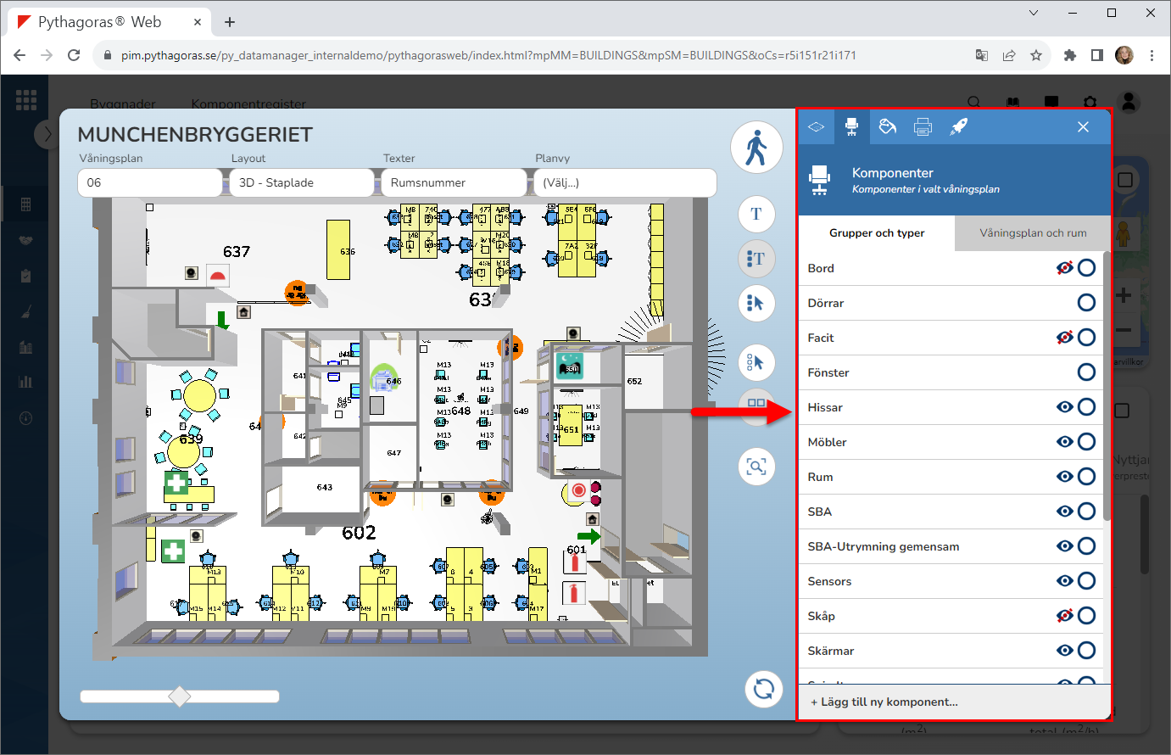Select the Dörrar radio circle

[x=1086, y=303]
